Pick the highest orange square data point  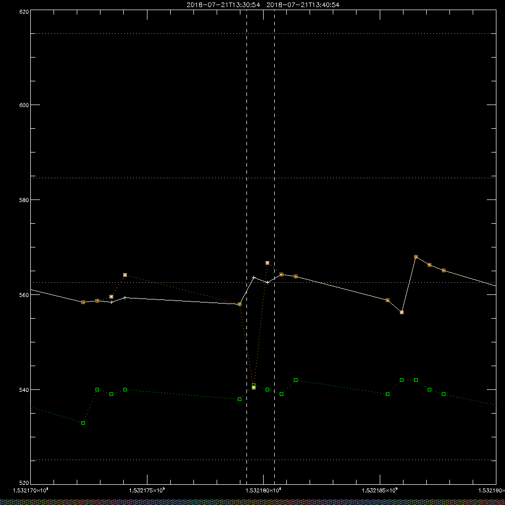pyautogui.click(x=416, y=257)
